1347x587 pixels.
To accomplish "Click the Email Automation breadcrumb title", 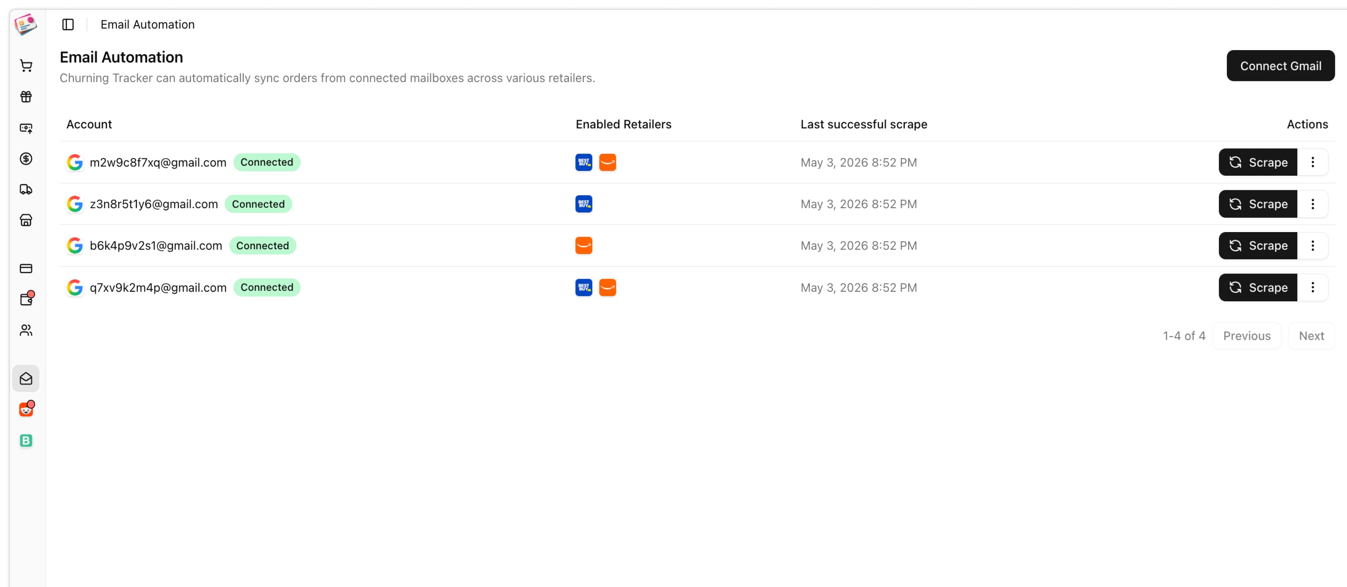I will (x=148, y=25).
